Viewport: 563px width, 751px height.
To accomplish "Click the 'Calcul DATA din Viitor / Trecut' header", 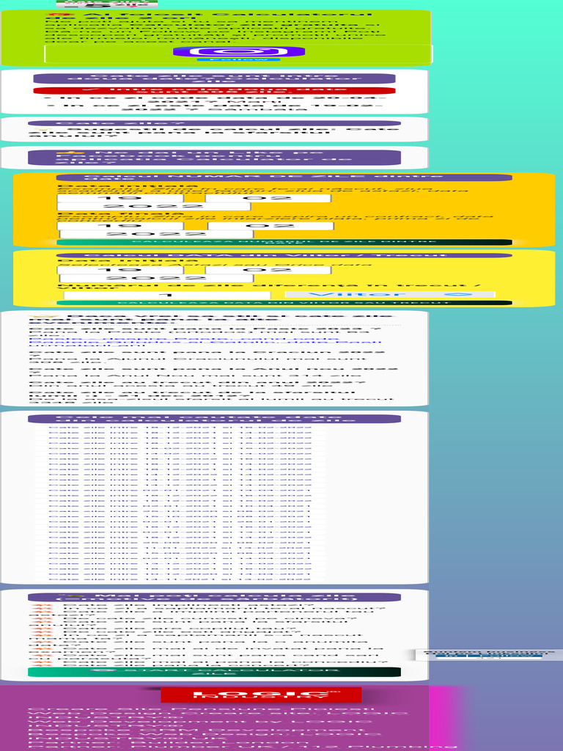I will (284, 255).
